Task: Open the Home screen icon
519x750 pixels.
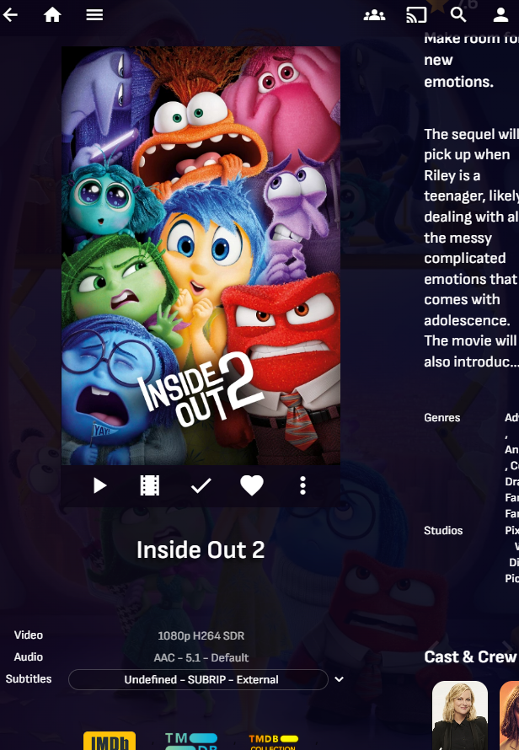Action: 52,15
